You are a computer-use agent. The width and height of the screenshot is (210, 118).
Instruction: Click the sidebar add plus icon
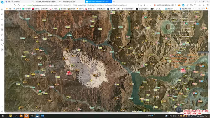pos(2,106)
